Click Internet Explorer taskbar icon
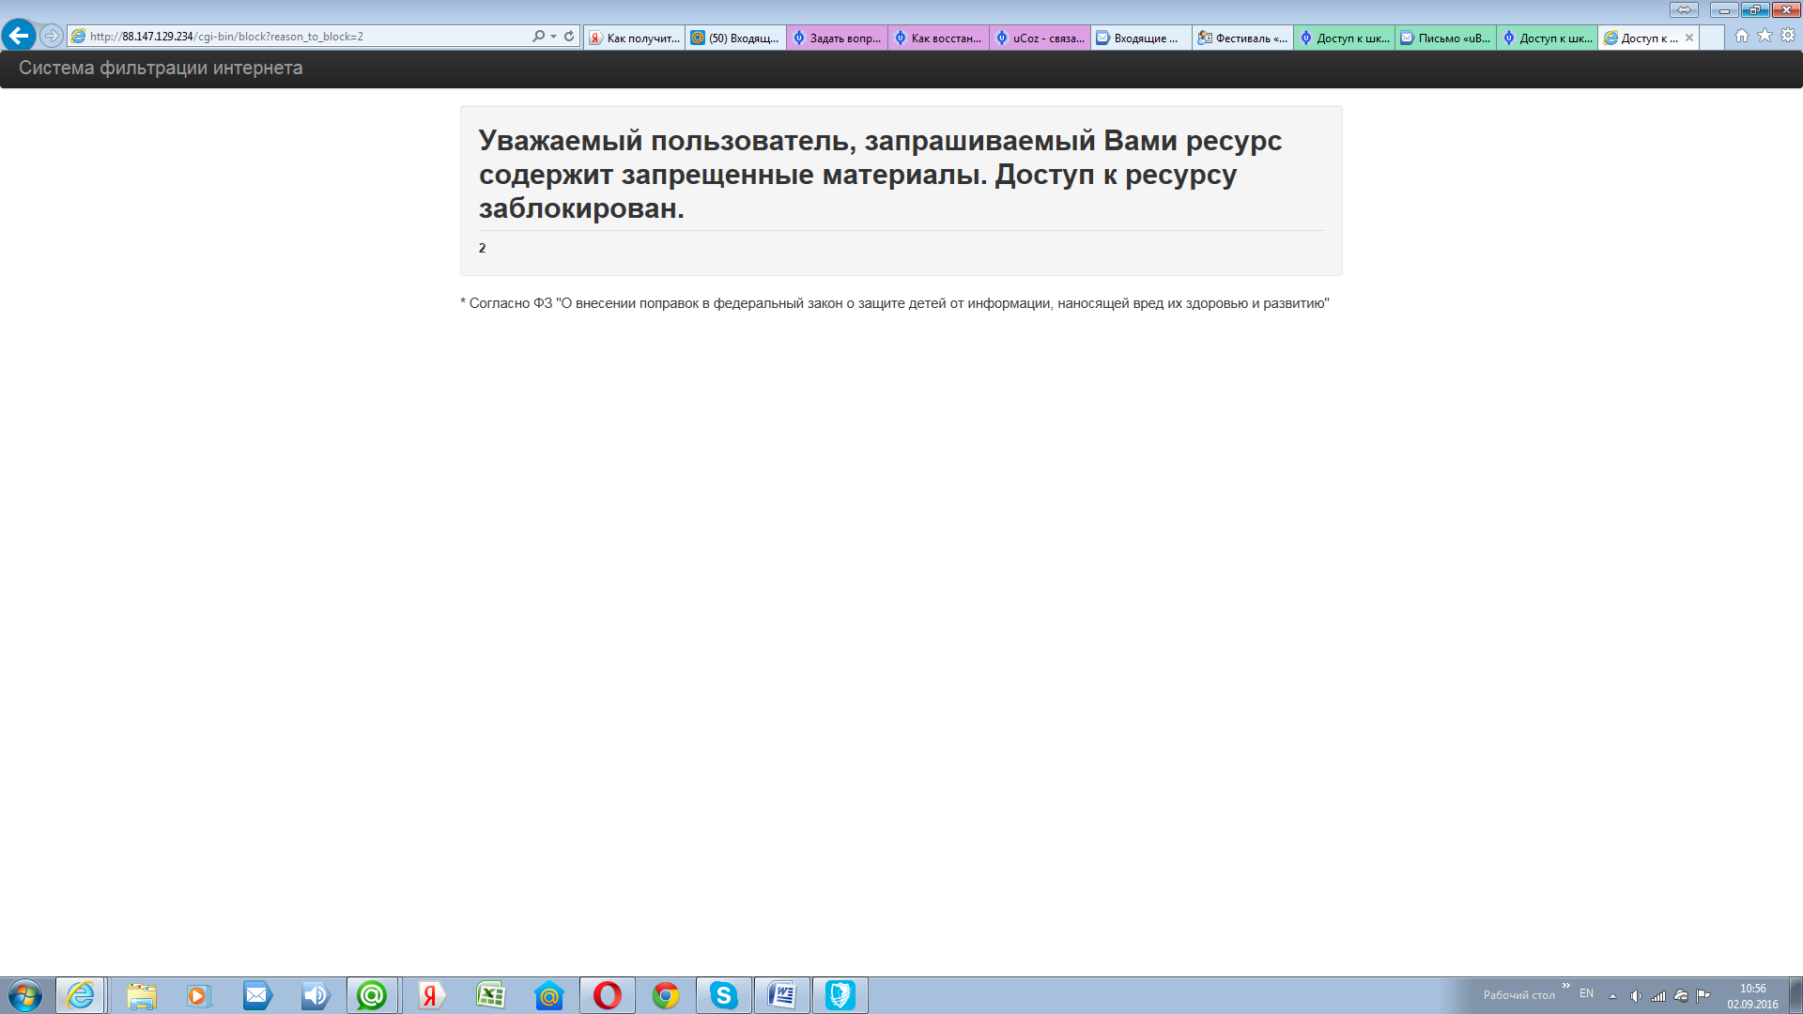 tap(81, 995)
